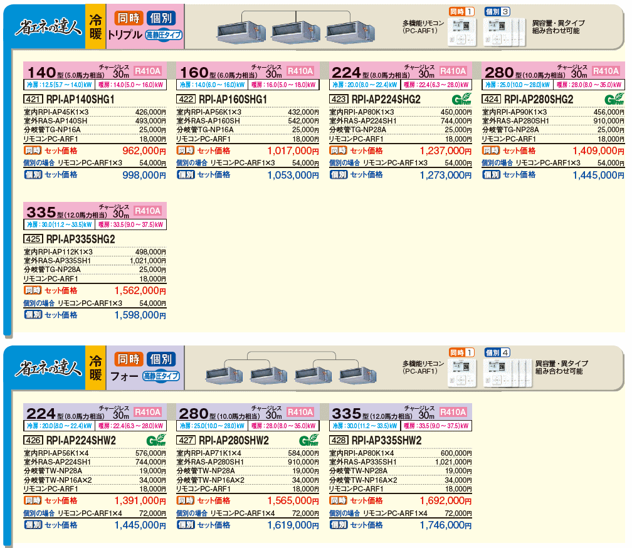
Task: Click the 省エネの達人 logo in the four header
Action: (48, 368)
